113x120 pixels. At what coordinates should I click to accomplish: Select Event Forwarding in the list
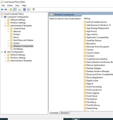click(94, 87)
